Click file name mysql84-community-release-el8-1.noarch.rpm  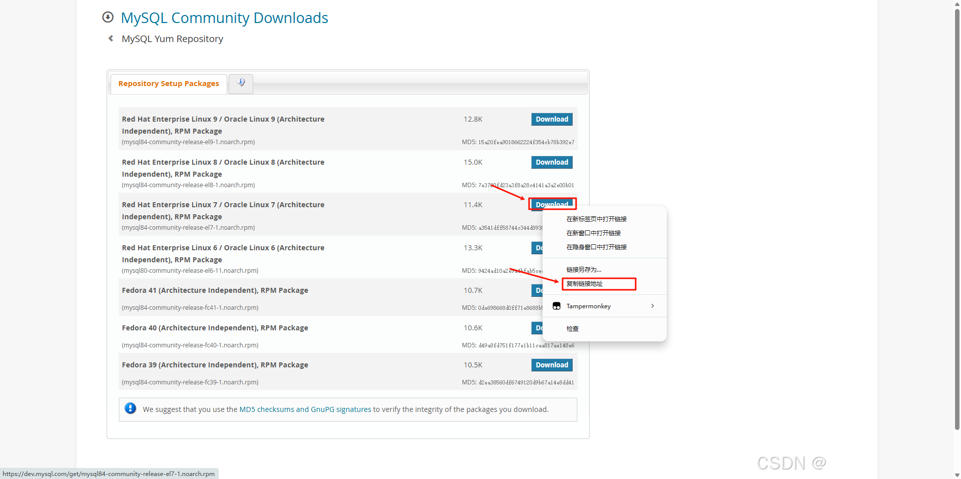click(x=188, y=185)
